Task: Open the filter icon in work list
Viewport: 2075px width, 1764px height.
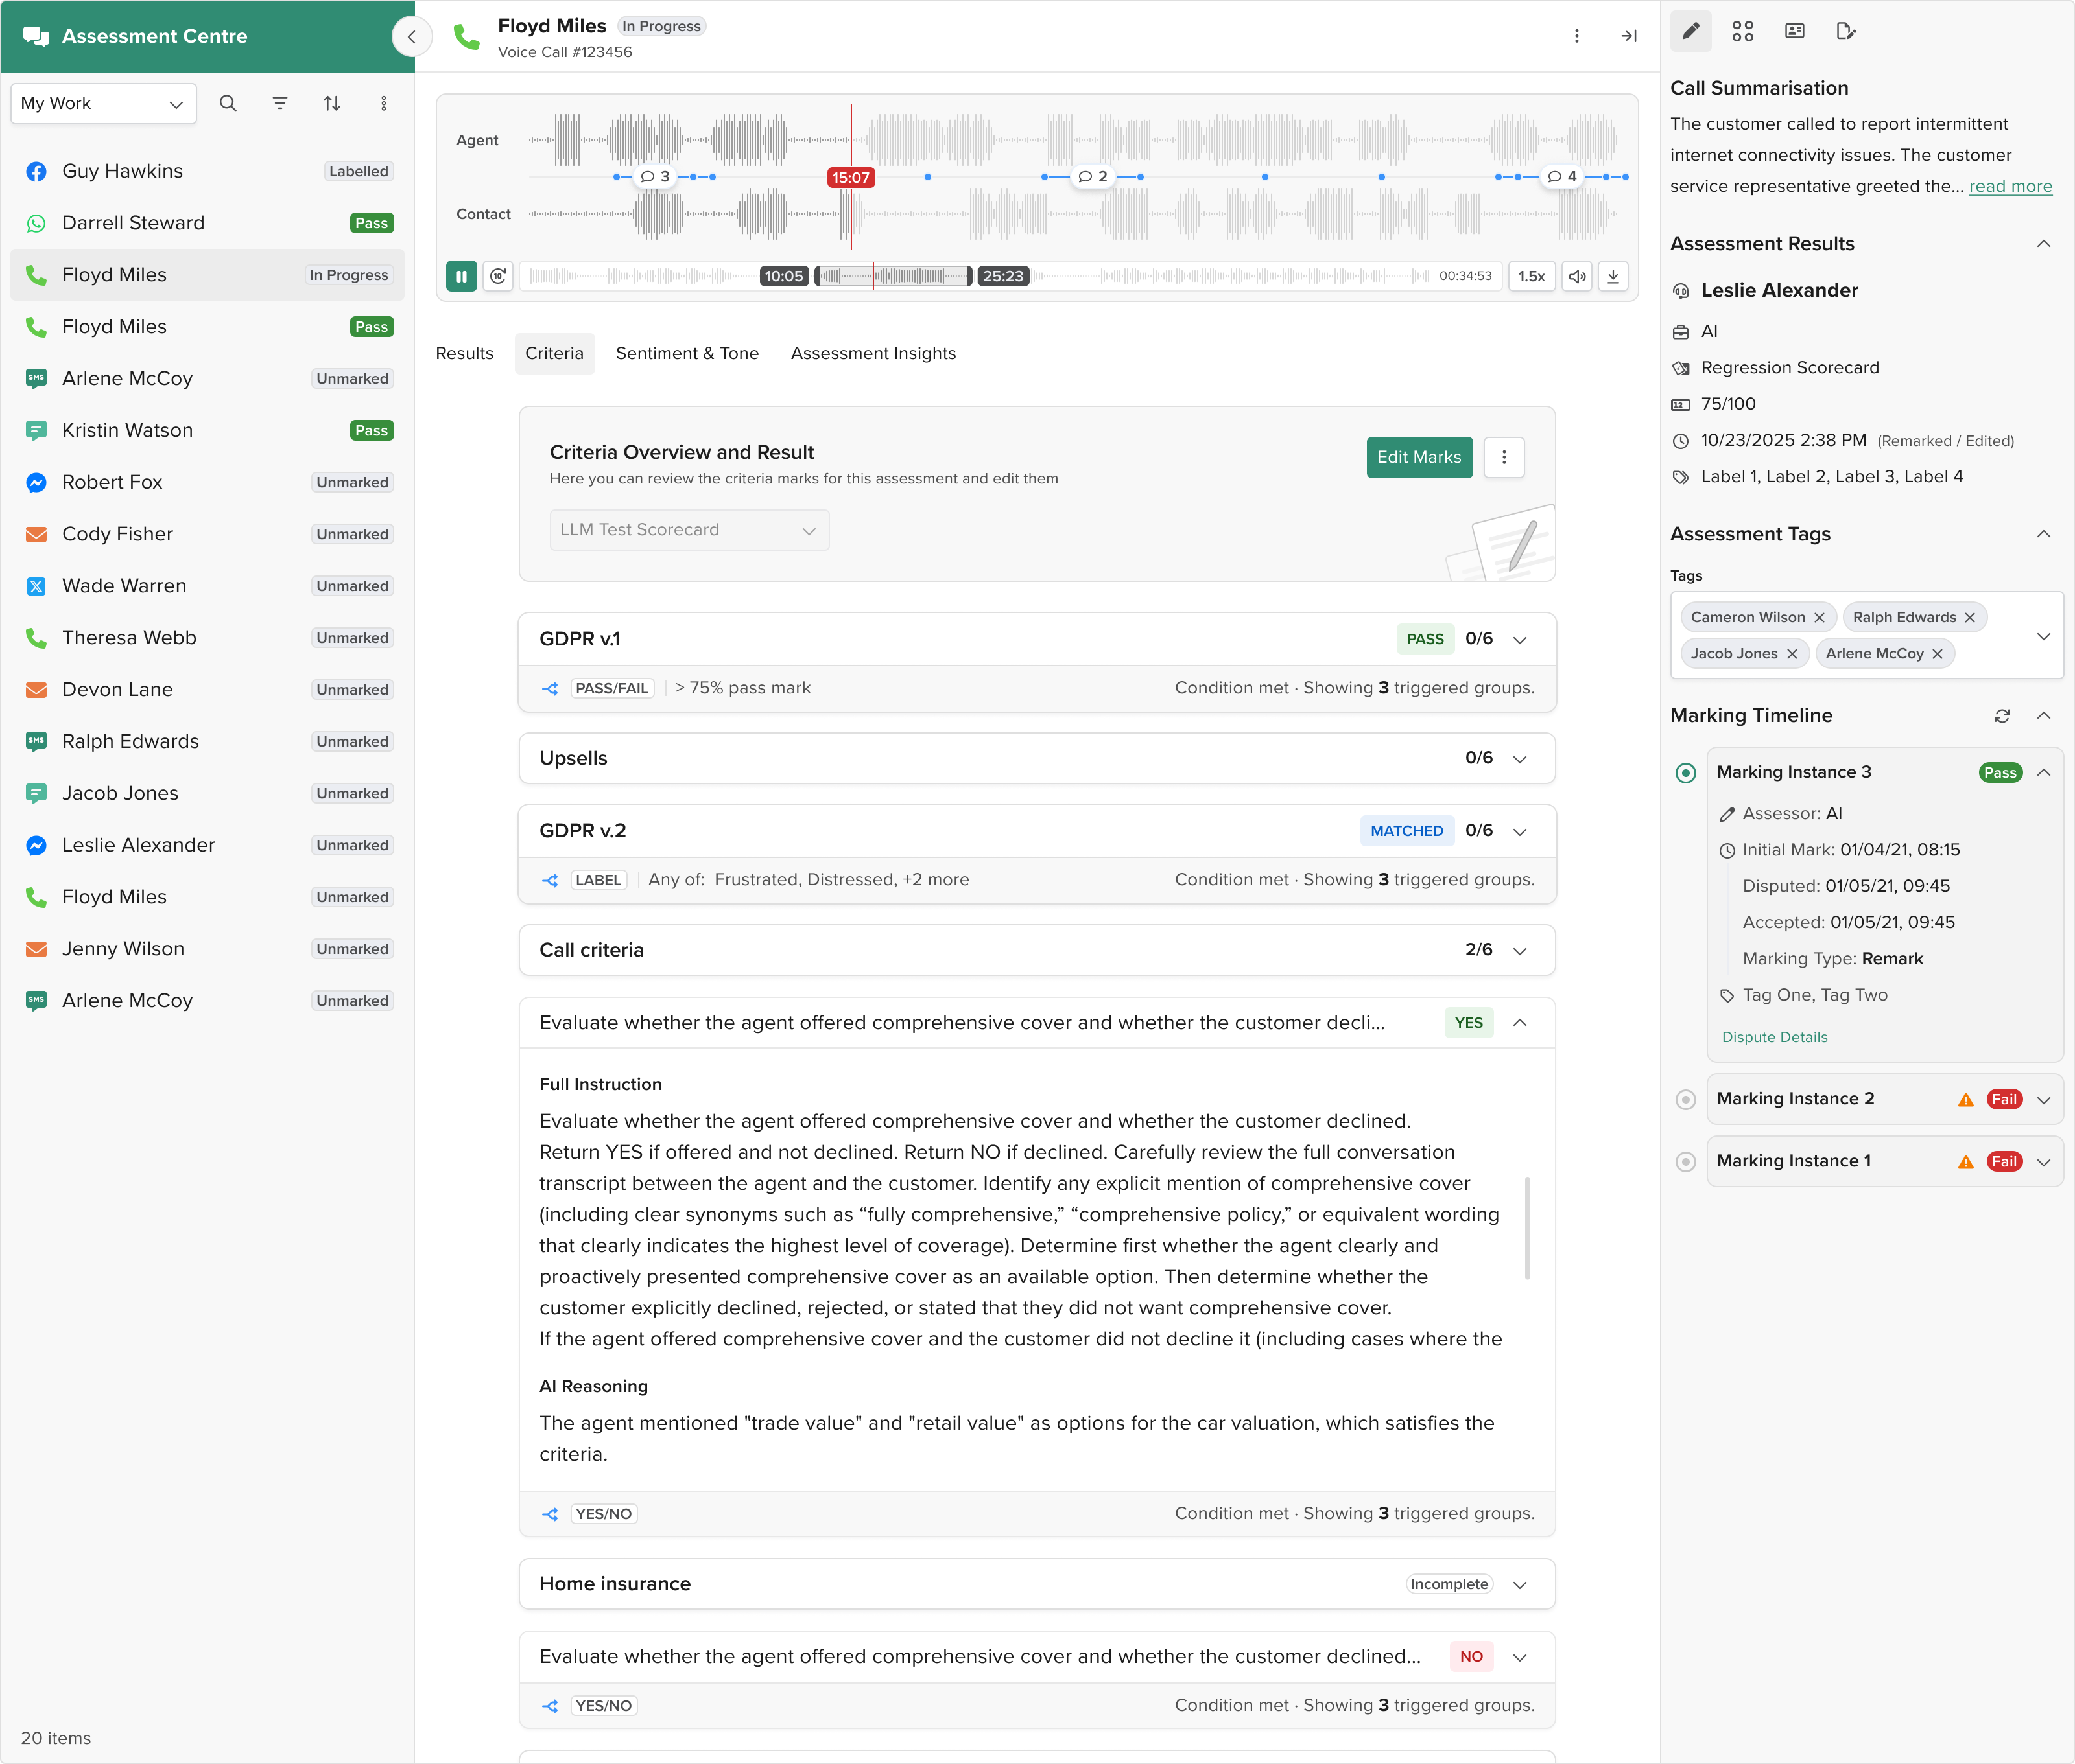Action: tap(280, 103)
